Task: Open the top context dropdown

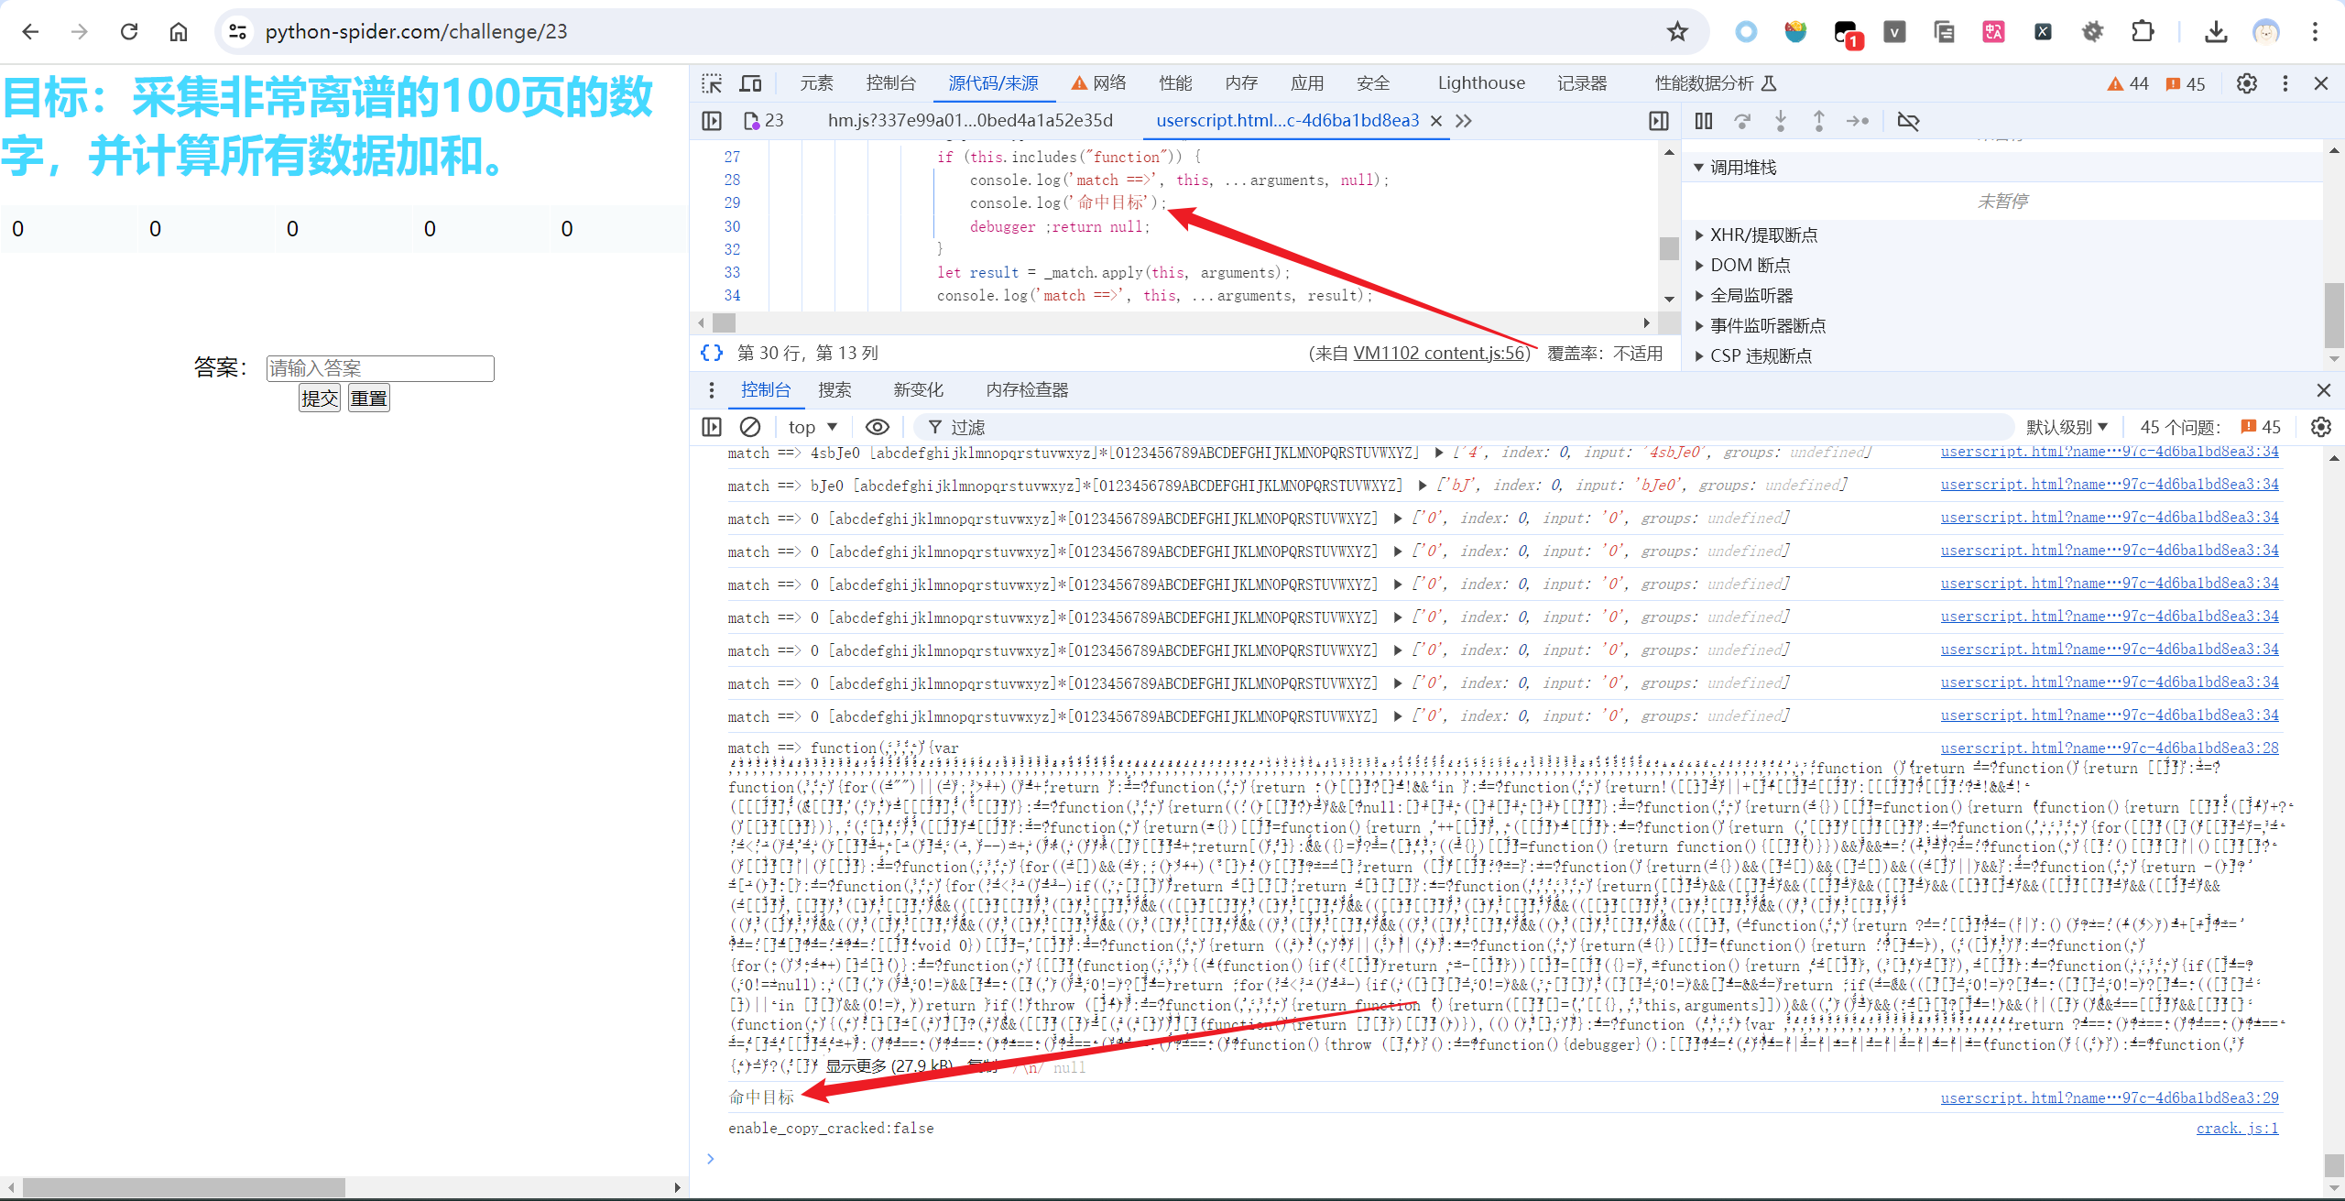Action: [813, 427]
